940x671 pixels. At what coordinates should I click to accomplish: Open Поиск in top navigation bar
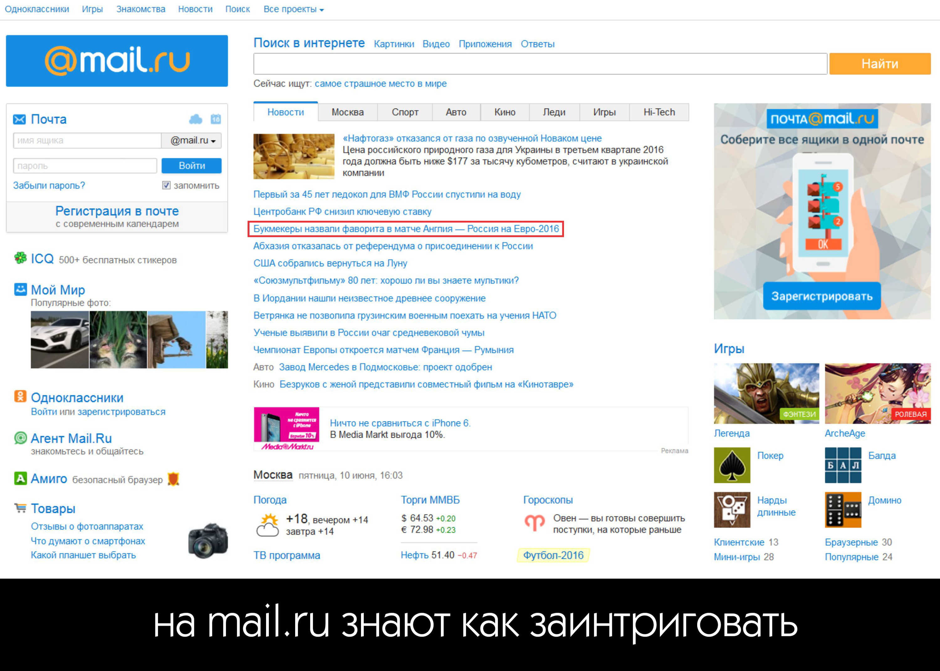[x=237, y=9]
